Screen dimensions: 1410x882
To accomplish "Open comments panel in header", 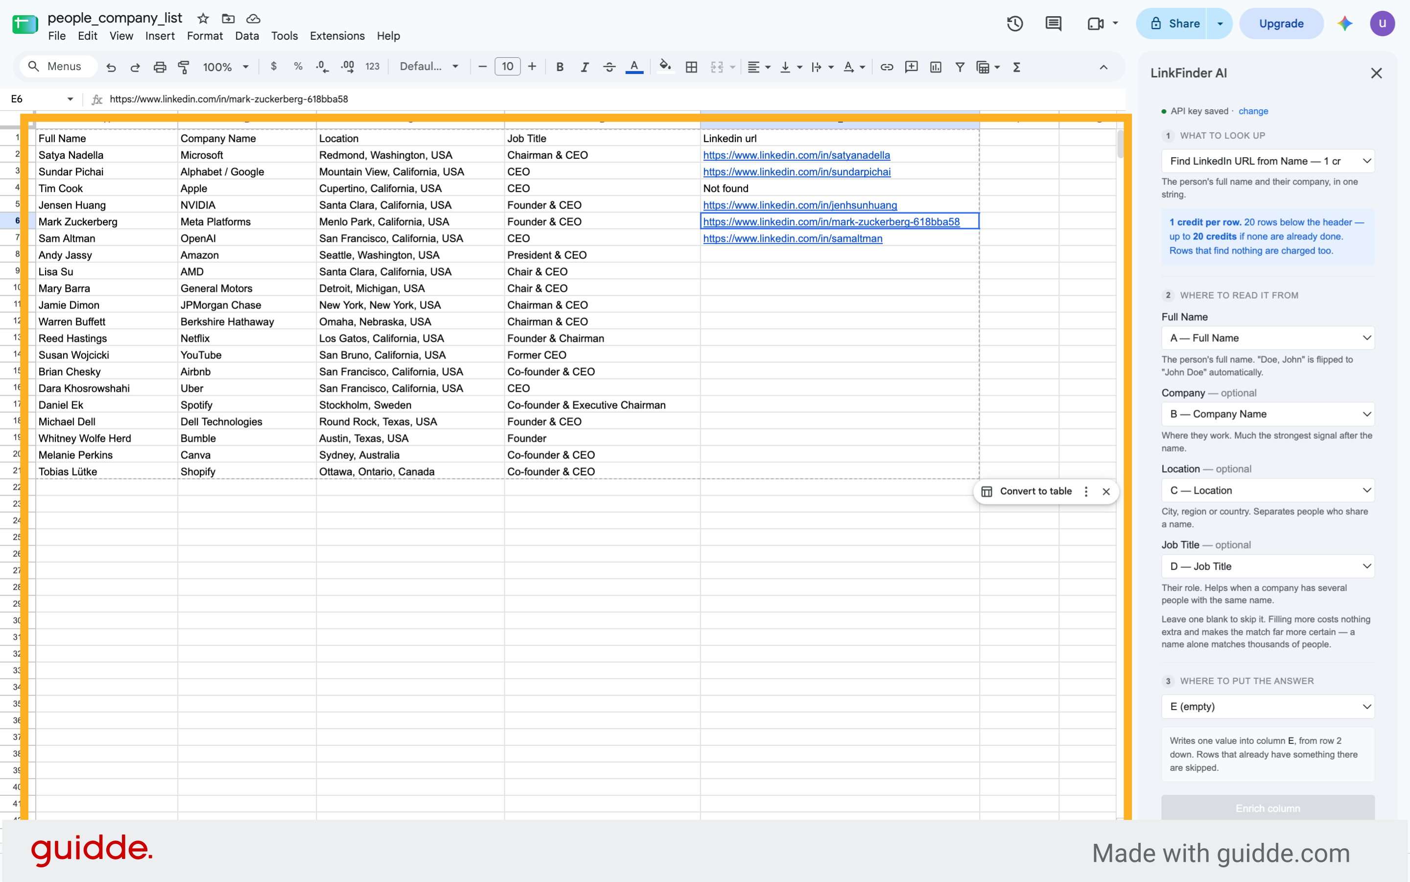I will pyautogui.click(x=1053, y=24).
